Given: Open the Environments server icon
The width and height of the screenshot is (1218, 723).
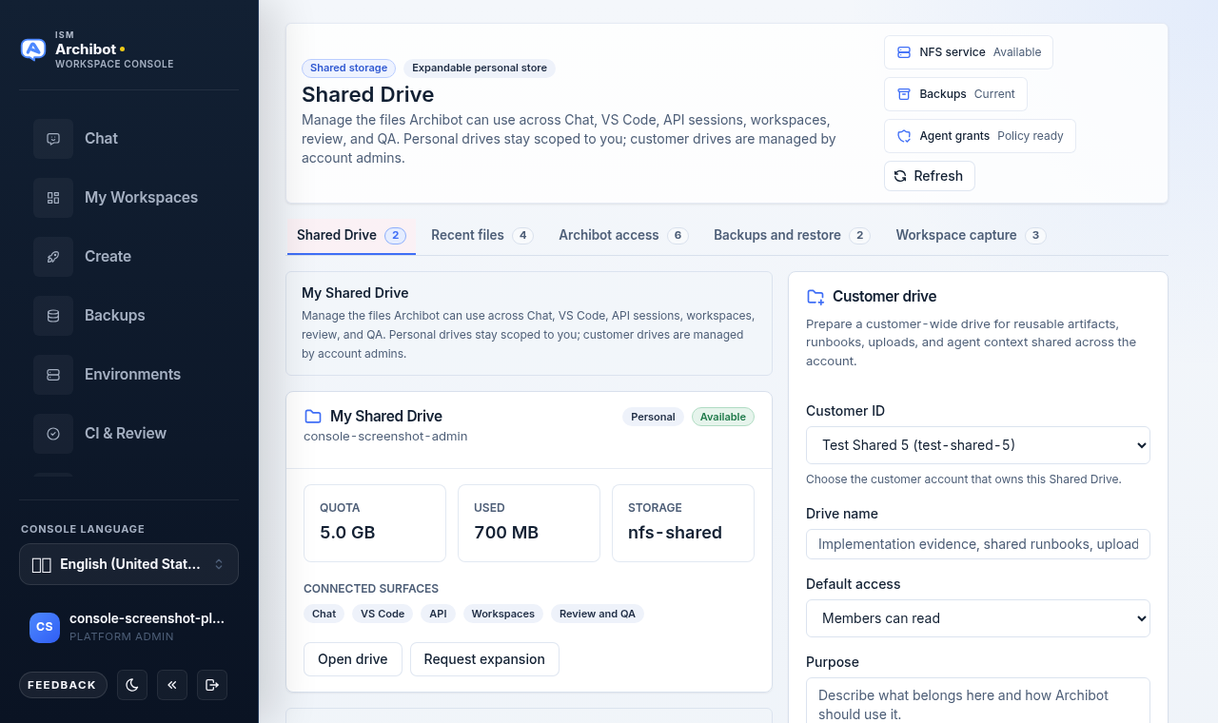Looking at the screenshot, I should click(53, 374).
